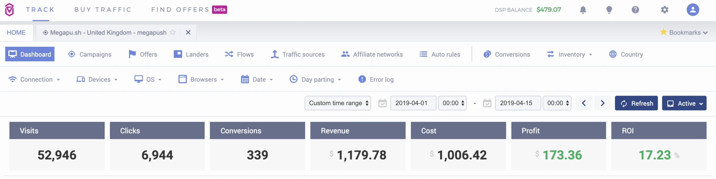Open the Campaigns report
The height and width of the screenshot is (179, 716).
point(90,54)
